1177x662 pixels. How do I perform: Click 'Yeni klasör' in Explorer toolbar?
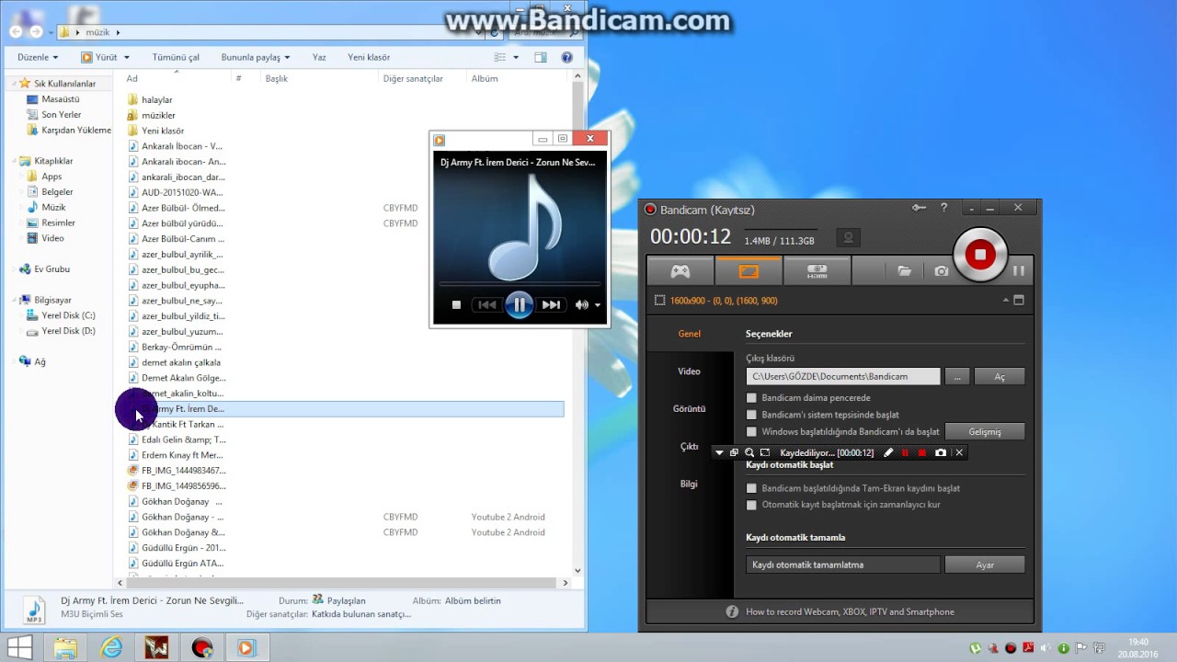coord(369,57)
